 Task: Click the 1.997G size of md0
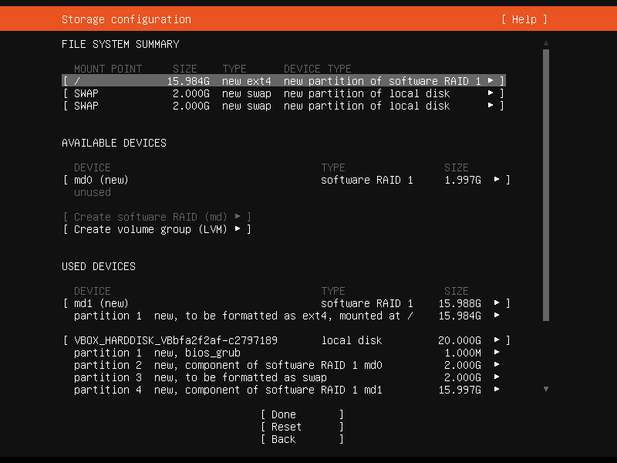click(463, 180)
